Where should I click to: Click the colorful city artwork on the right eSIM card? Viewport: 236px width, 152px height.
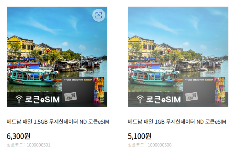(x=220, y=90)
